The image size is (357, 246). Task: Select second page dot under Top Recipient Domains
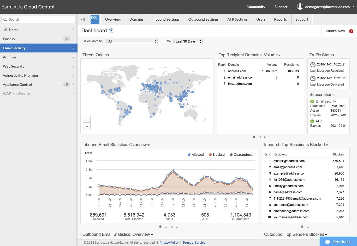[260, 137]
